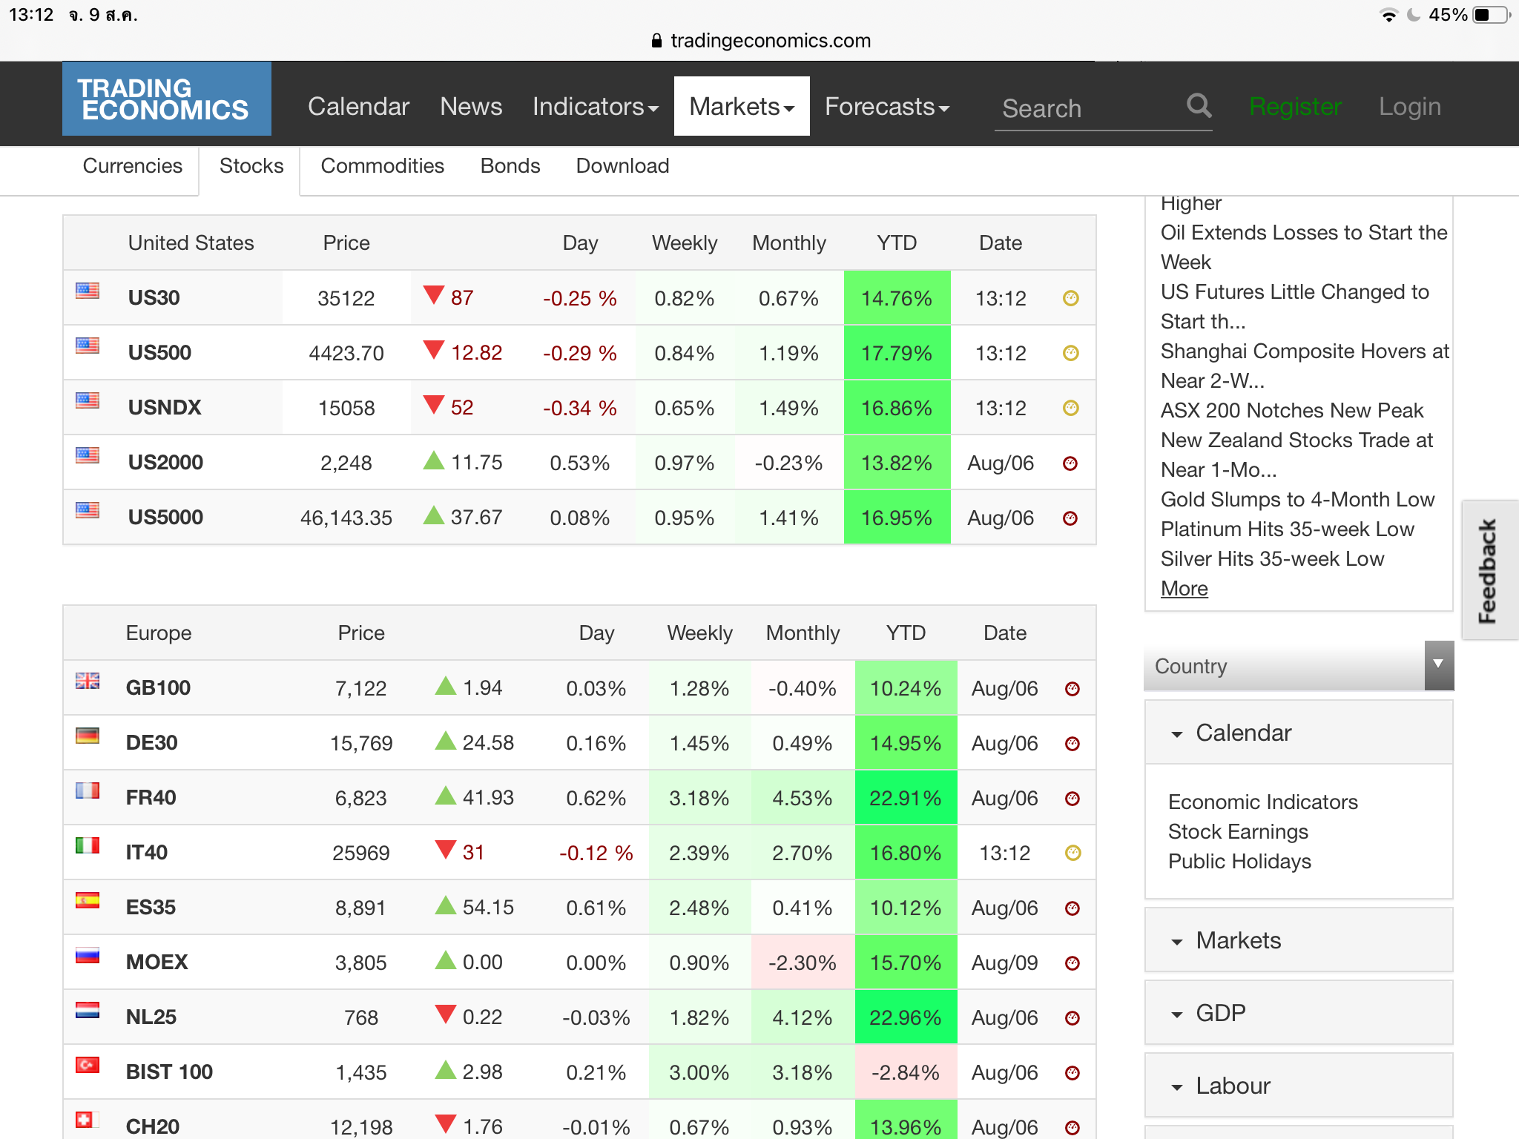Open News in the top navigation

(x=471, y=107)
